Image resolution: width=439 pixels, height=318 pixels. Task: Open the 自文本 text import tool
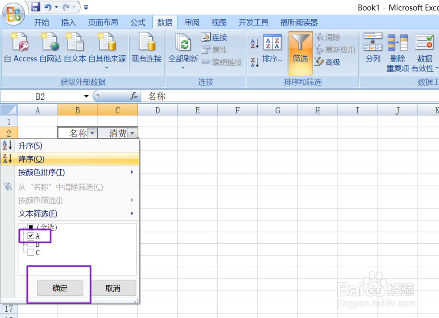pos(75,48)
